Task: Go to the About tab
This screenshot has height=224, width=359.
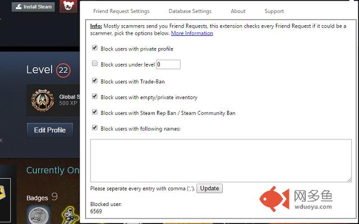Action: 238,11
